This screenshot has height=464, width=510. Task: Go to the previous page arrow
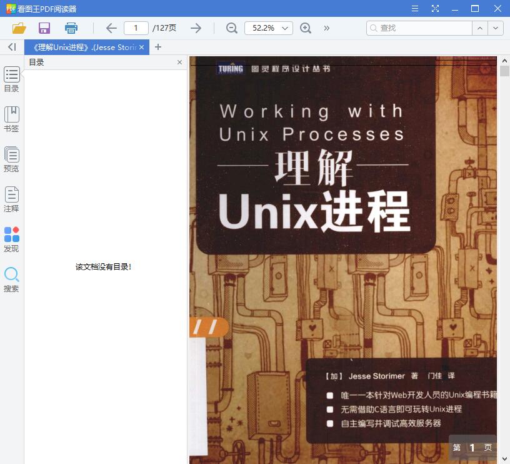point(111,28)
